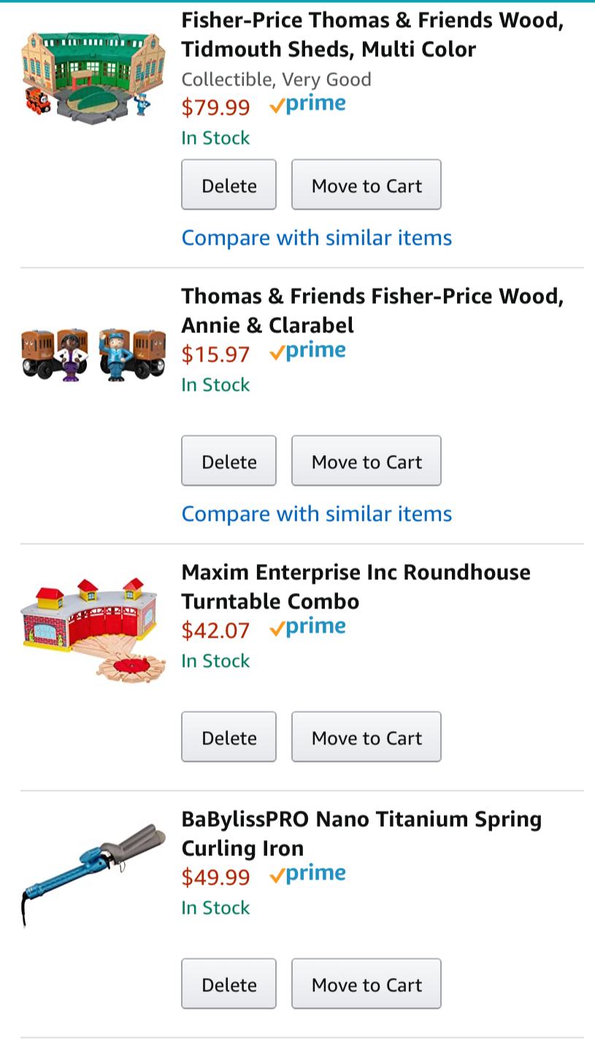
Task: Move BaBylissPRO Curling Iron to Cart
Action: 366,984
